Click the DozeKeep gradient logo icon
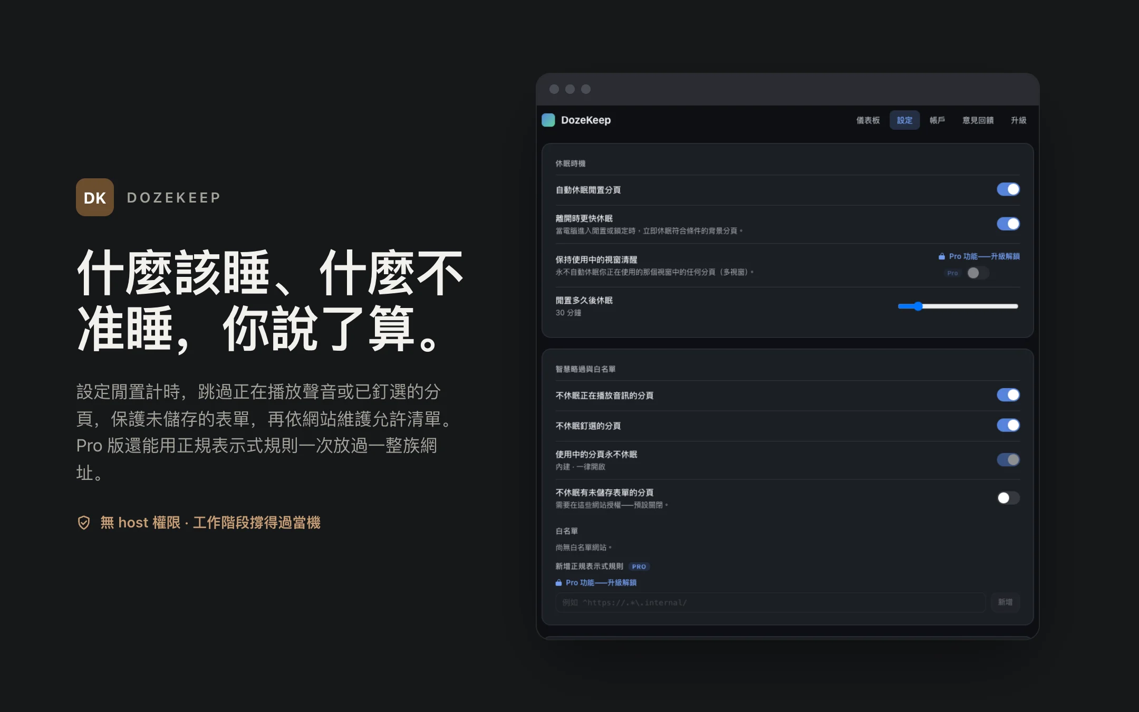 point(548,120)
